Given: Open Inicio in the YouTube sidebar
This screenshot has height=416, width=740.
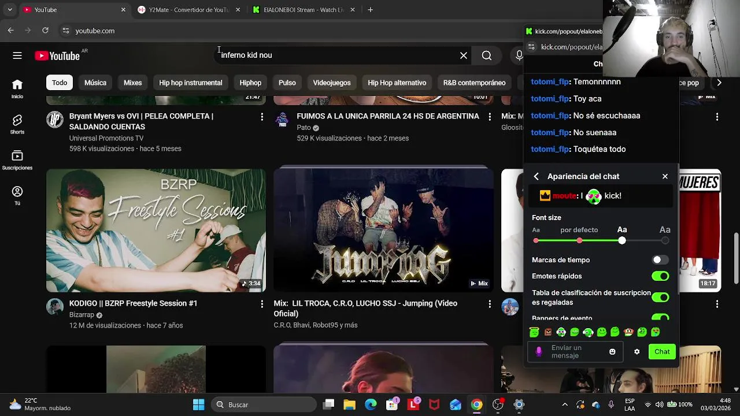Looking at the screenshot, I should (x=17, y=89).
